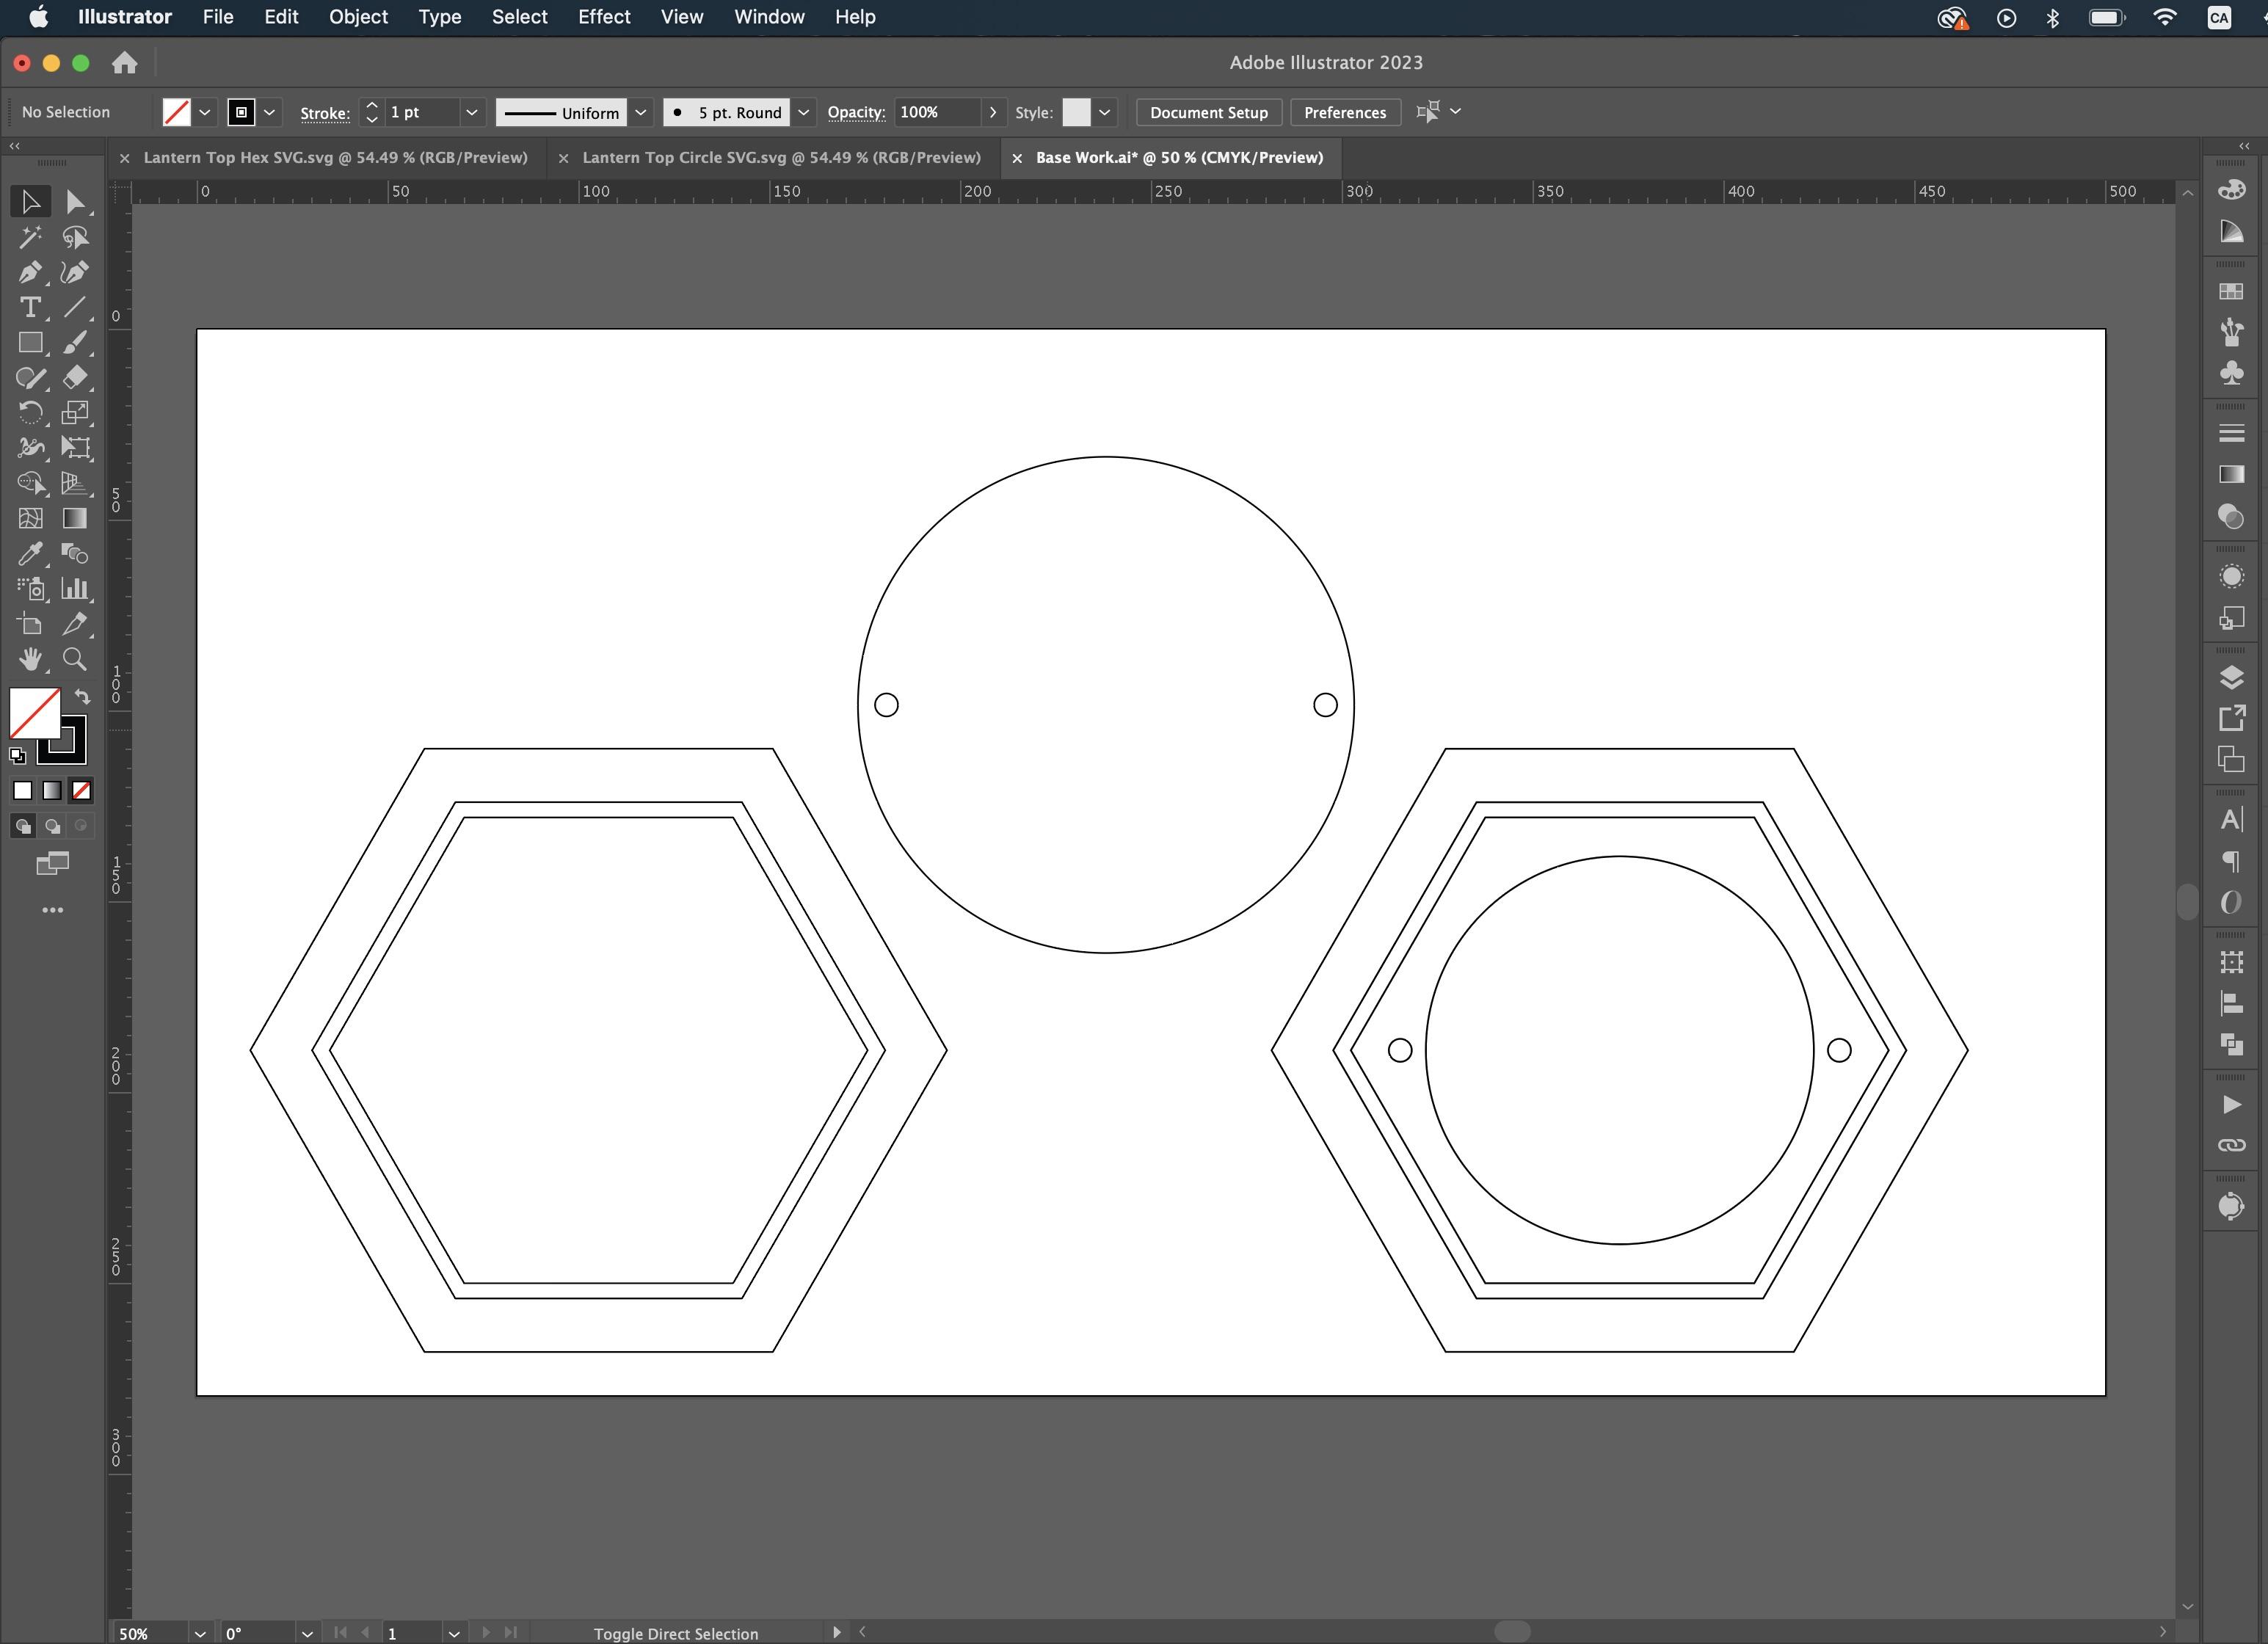Select the Rotate tool
Screen dimensions: 2268x1644
click(30, 412)
